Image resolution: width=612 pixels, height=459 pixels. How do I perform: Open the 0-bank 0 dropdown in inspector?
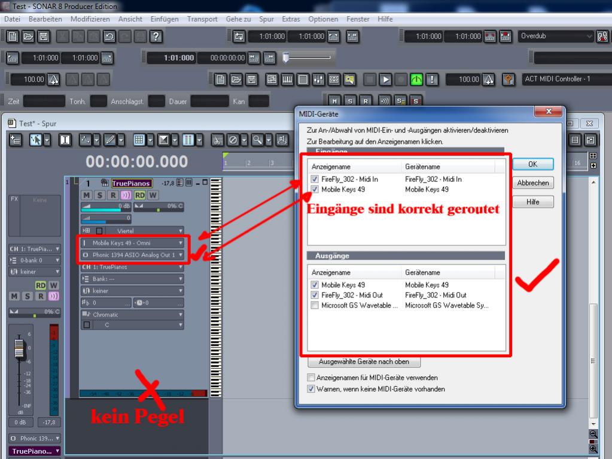tap(35, 260)
